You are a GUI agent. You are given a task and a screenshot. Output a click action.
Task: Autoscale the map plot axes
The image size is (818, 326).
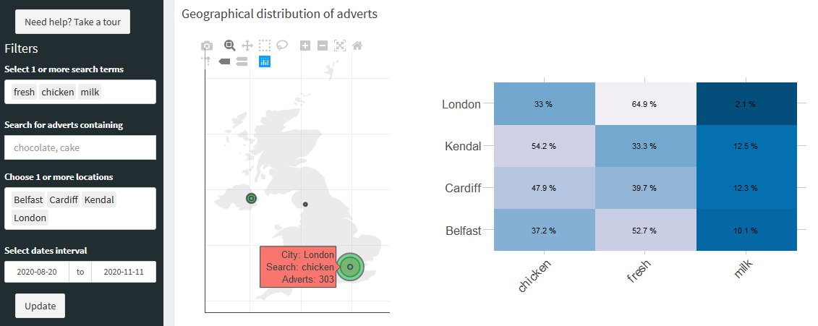click(340, 46)
